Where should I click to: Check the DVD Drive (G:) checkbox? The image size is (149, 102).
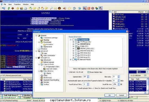(x=76, y=53)
